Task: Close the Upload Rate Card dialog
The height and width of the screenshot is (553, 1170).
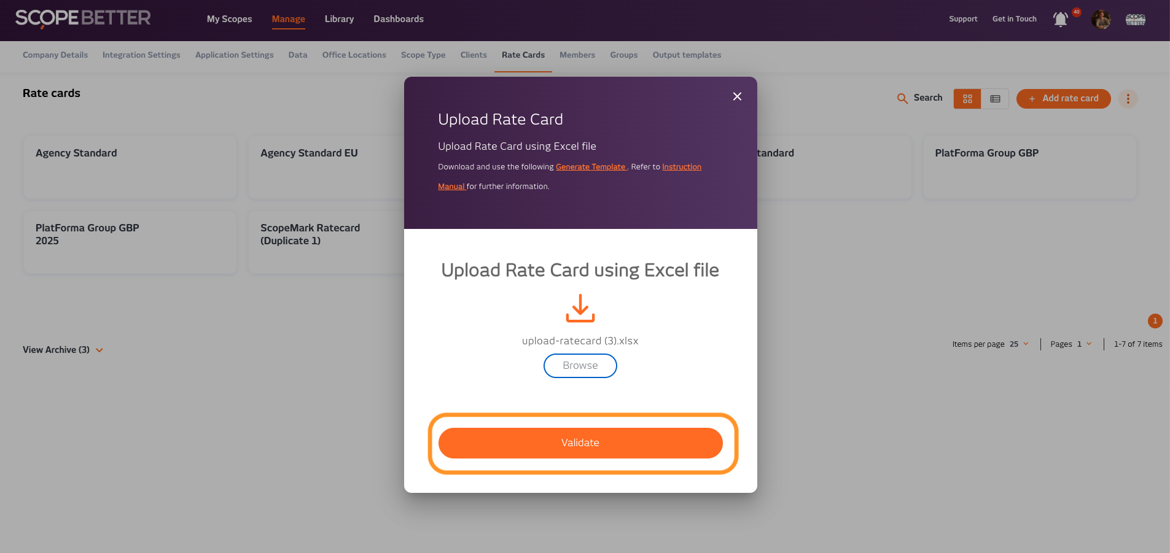Action: 737,96
